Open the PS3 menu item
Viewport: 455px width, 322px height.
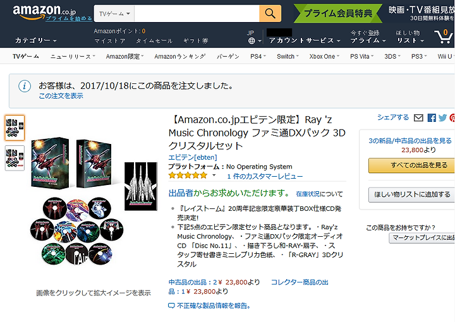[419, 57]
